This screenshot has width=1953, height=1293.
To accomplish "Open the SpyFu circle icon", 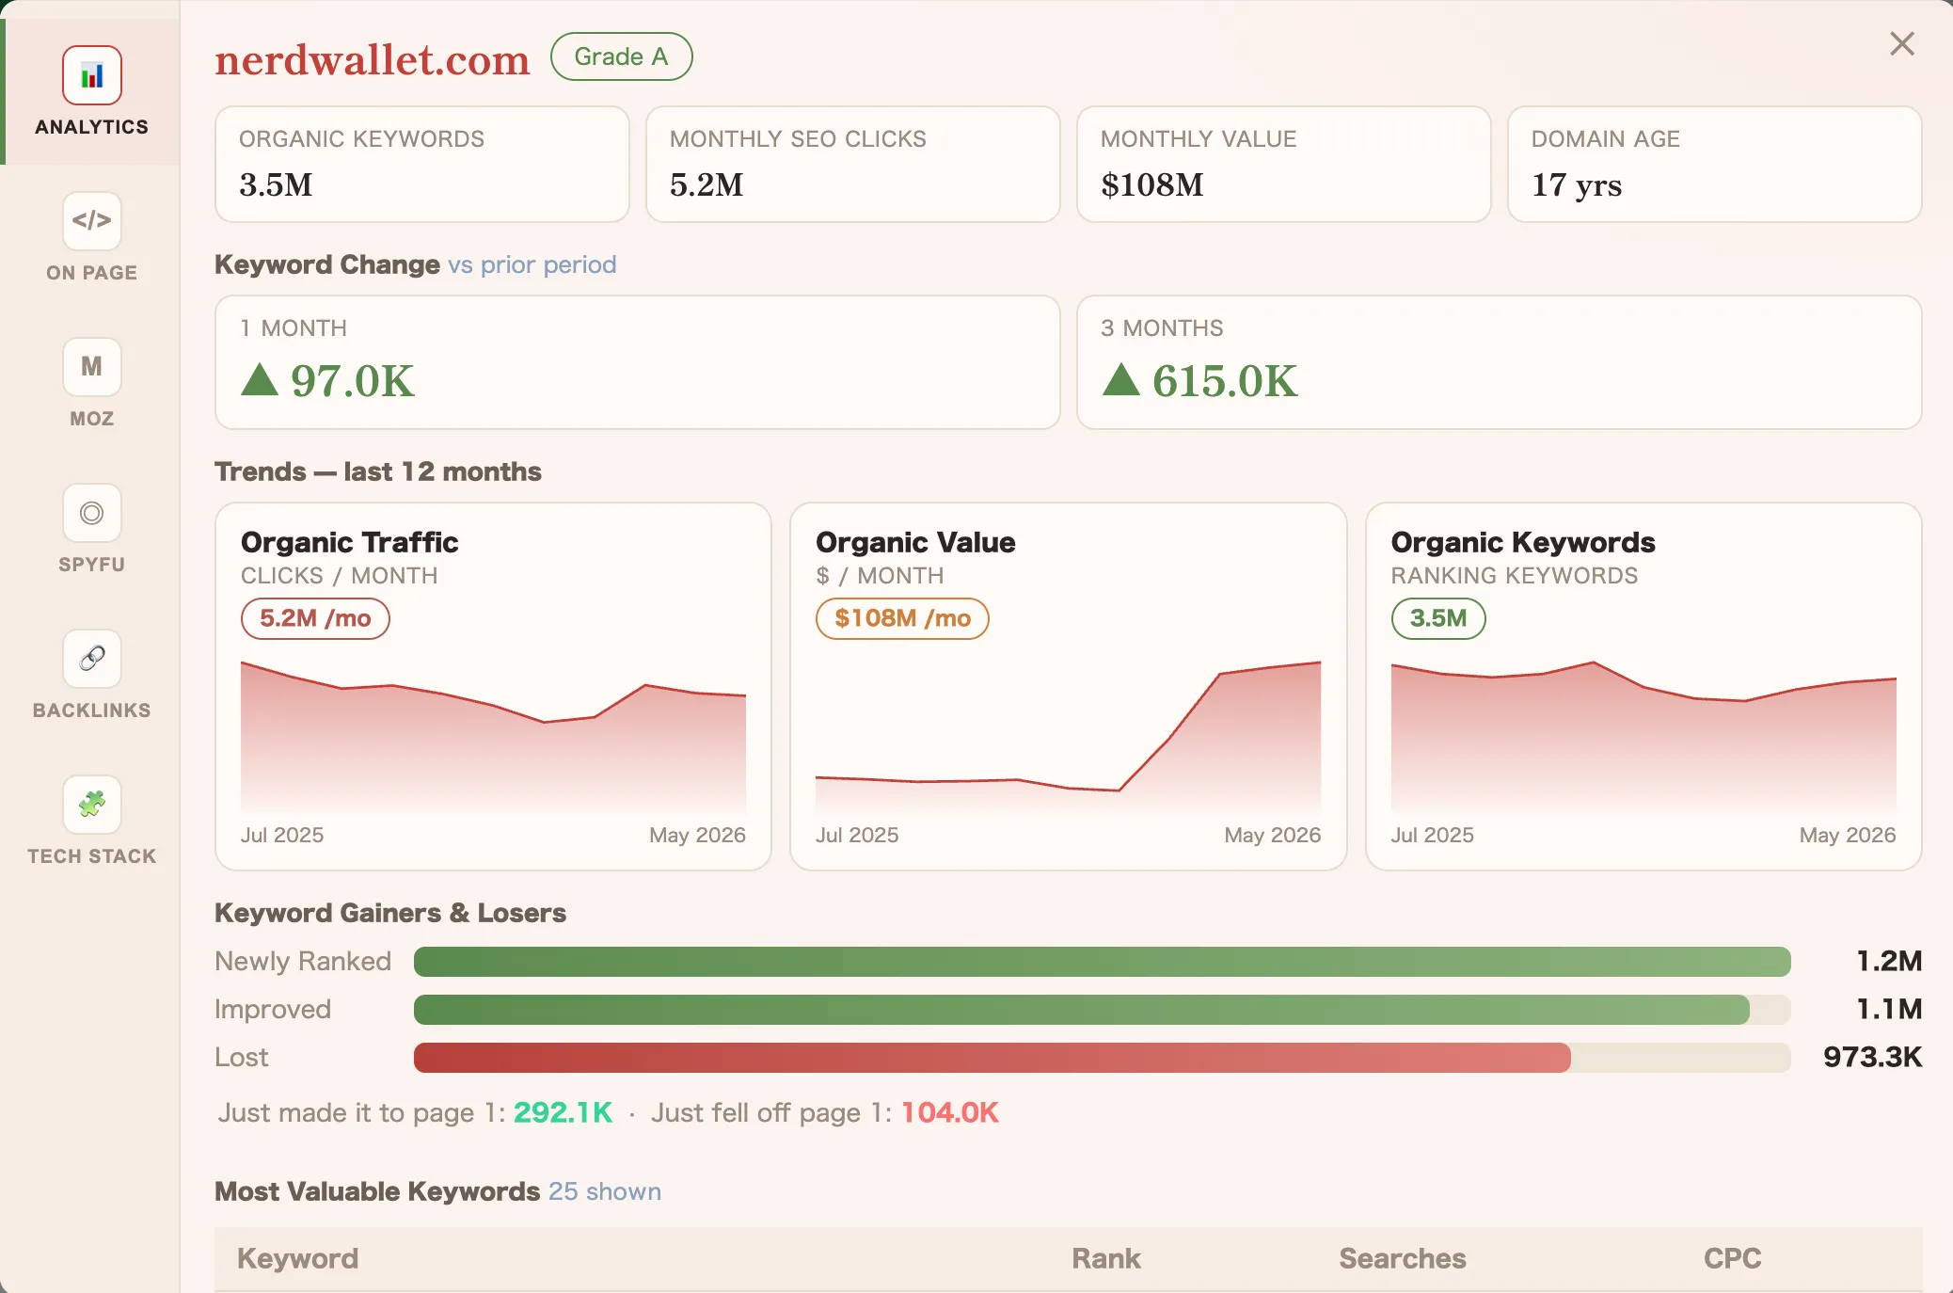I will point(92,513).
